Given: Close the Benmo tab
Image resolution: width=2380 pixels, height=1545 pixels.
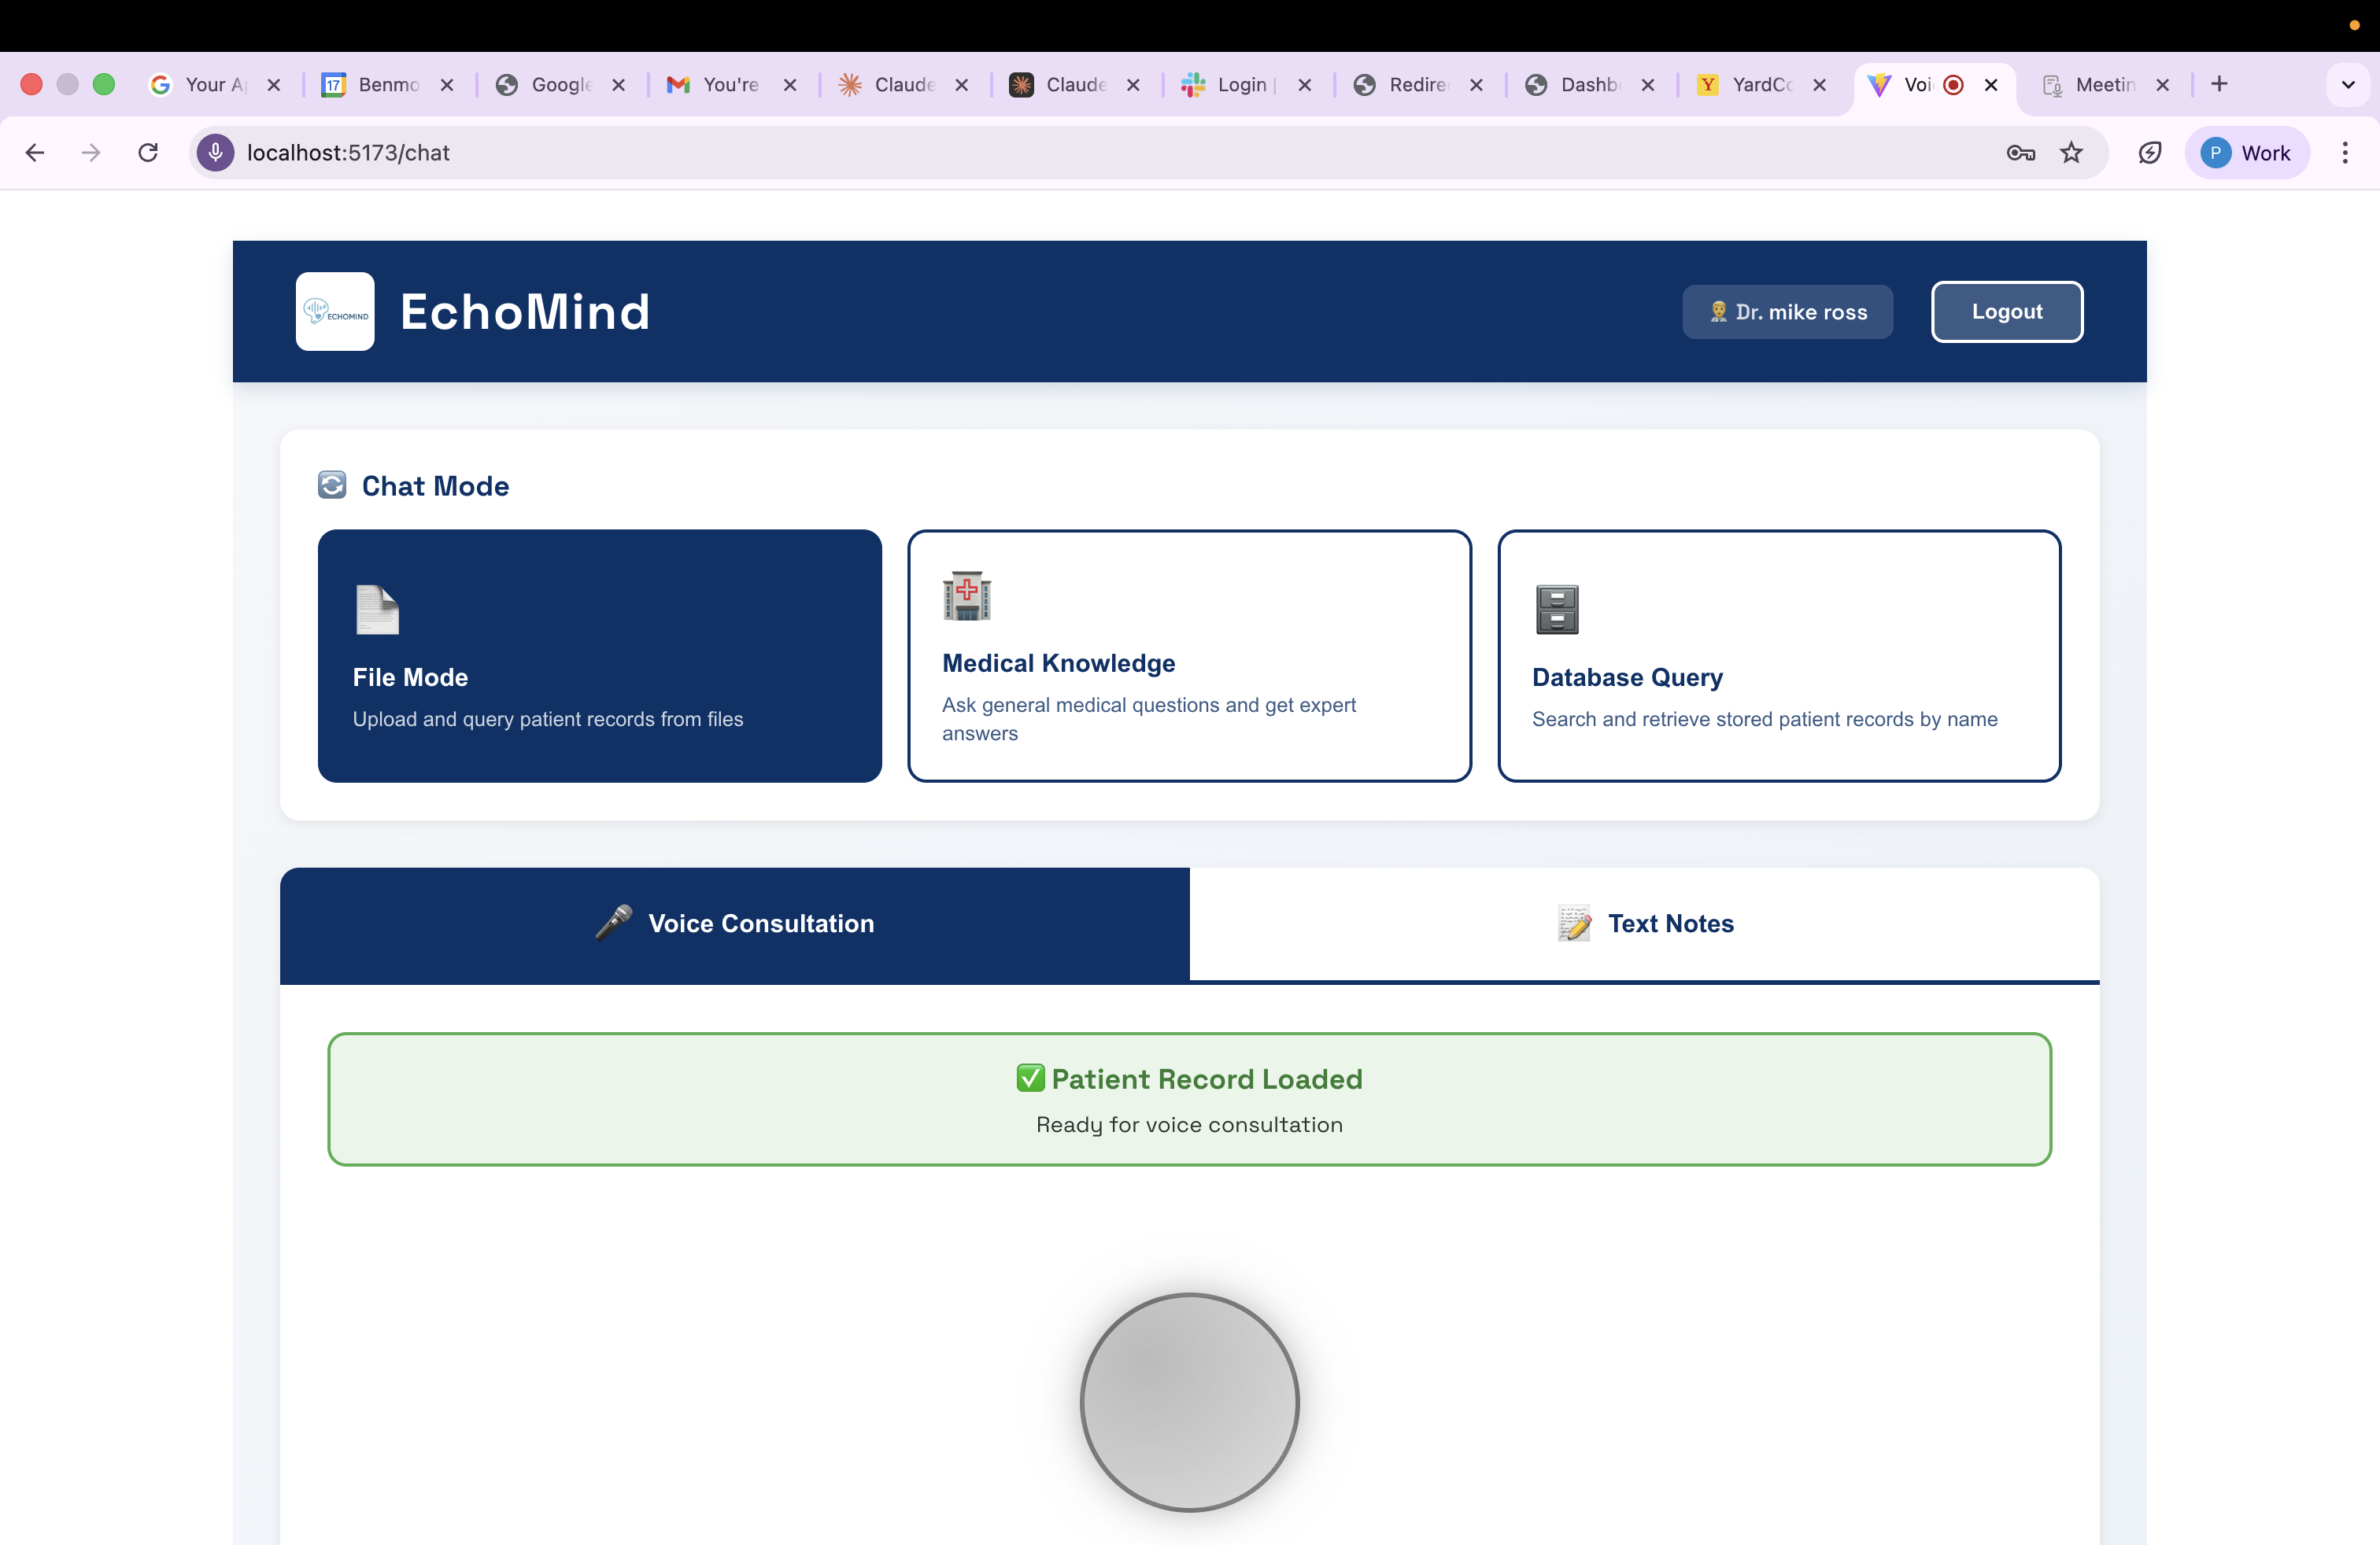Looking at the screenshot, I should (x=447, y=85).
